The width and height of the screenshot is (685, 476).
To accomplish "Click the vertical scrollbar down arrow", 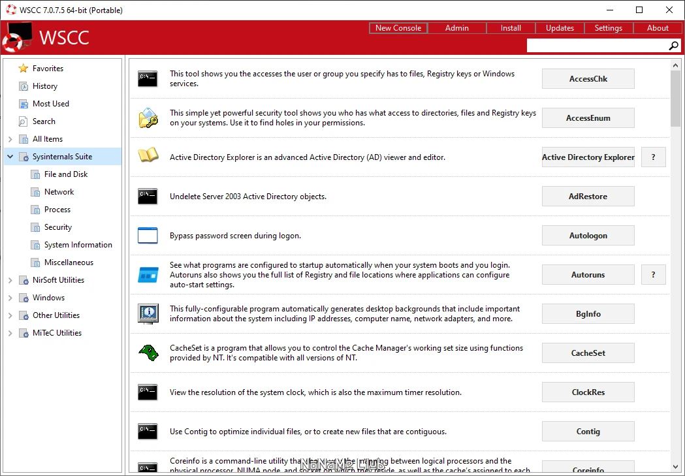I will coord(675,466).
